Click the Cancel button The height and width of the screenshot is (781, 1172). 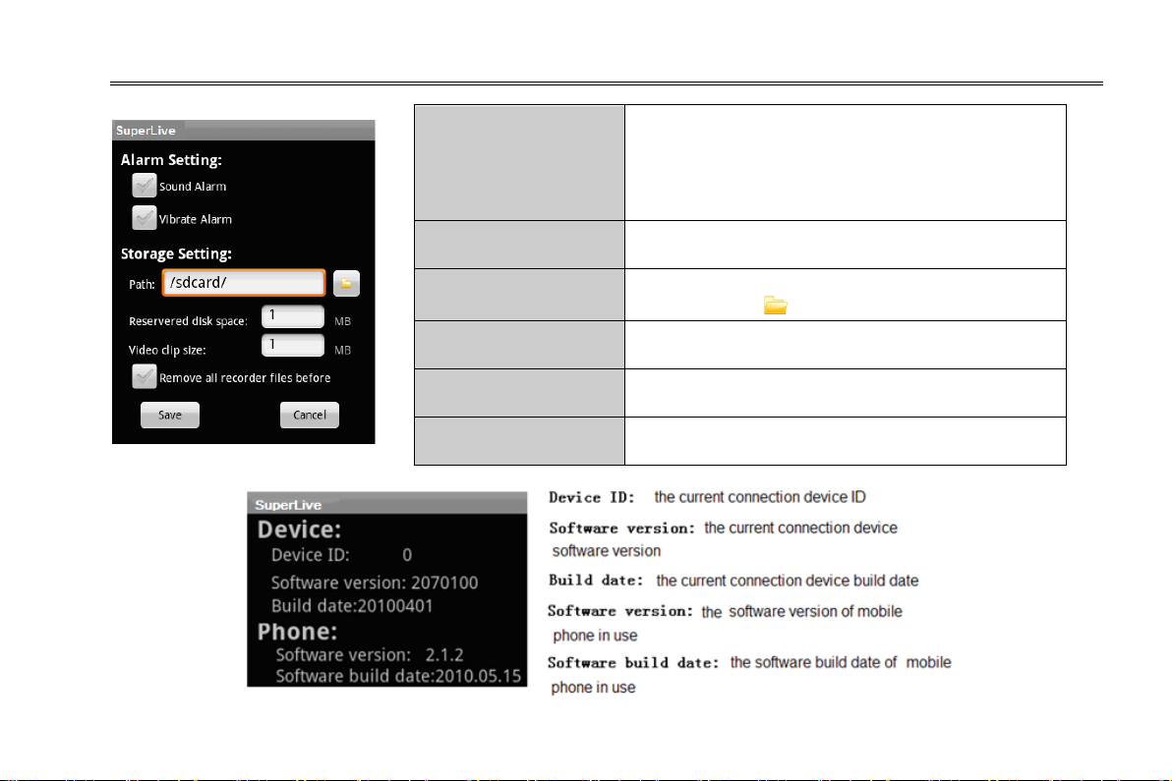310,416
